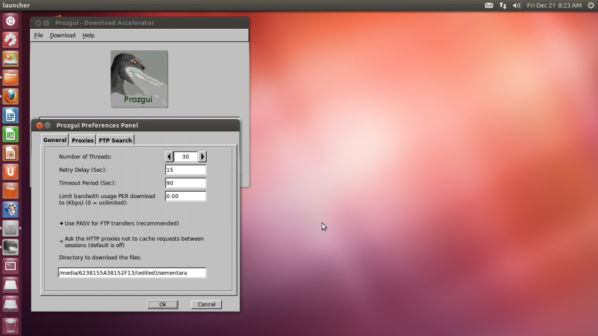Click the download directory path field

(x=132, y=273)
